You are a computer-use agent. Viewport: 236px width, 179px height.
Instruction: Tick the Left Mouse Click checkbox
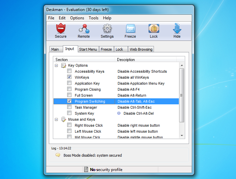[69, 131]
